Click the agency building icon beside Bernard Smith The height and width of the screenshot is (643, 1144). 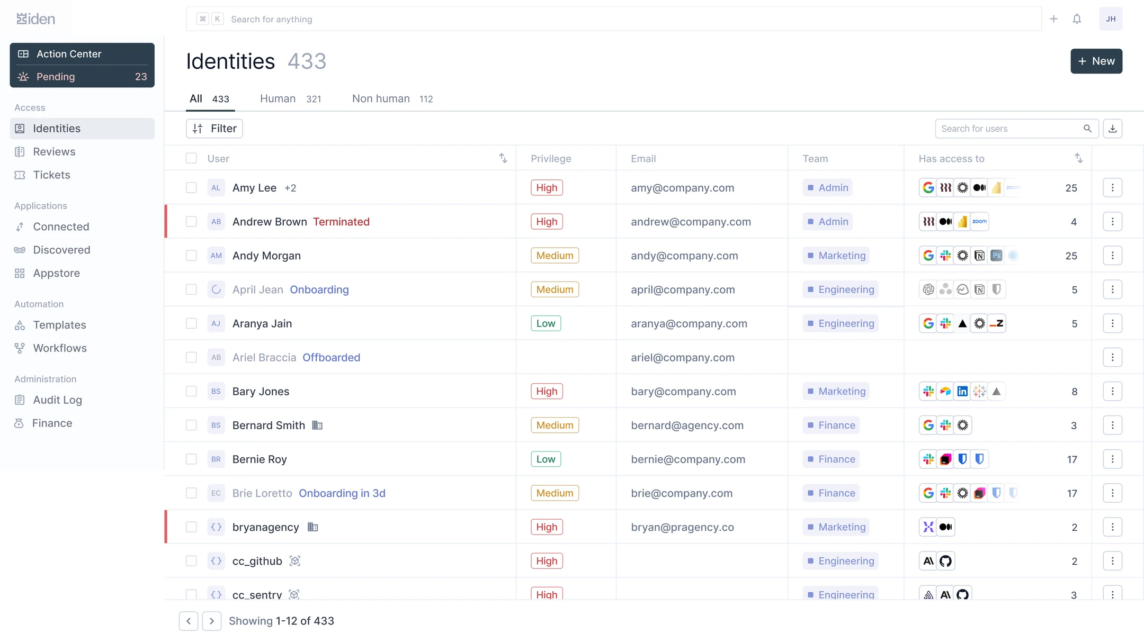317,425
